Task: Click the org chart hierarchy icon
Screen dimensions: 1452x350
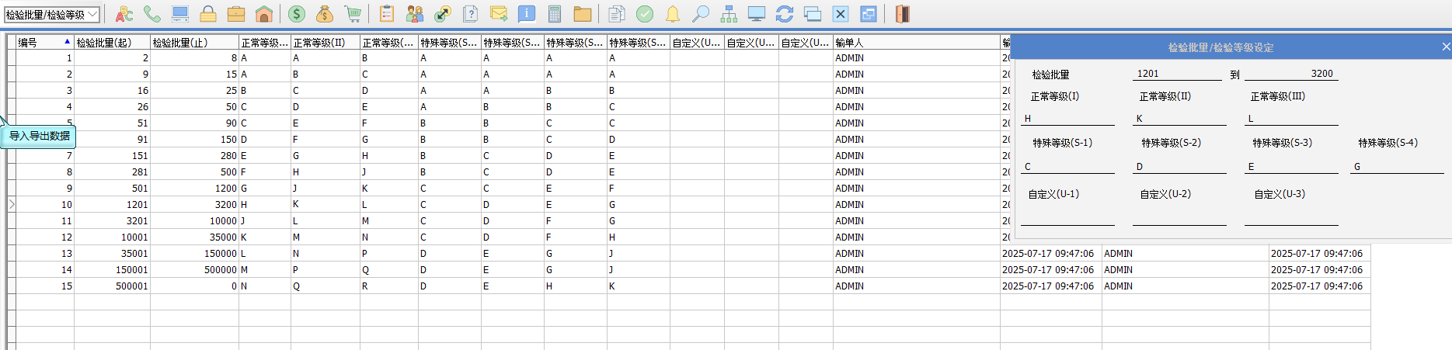Action: [728, 14]
